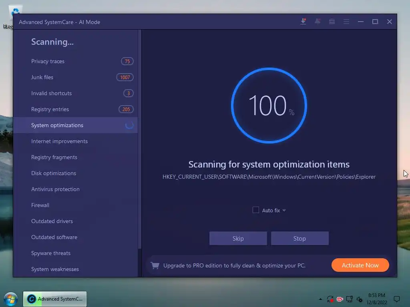Click the red camera recorder tray icon
This screenshot has height=307, width=410.
coord(340,299)
